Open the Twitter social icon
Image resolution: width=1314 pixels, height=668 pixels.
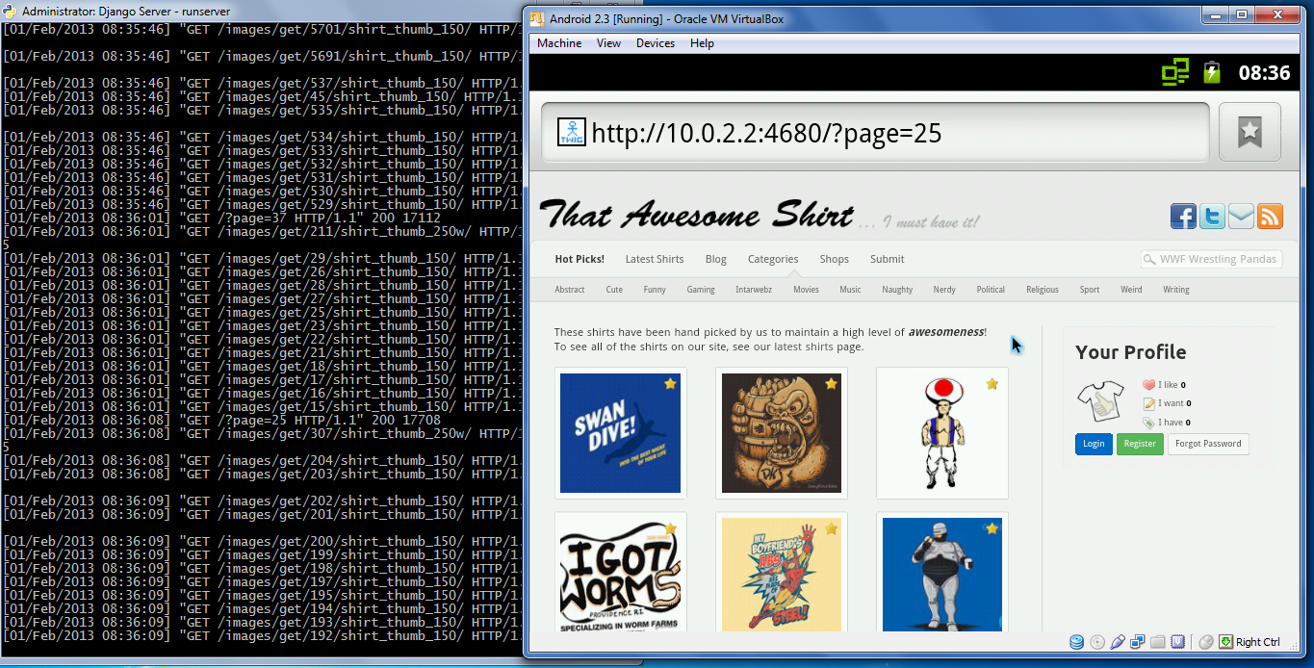[x=1212, y=217]
